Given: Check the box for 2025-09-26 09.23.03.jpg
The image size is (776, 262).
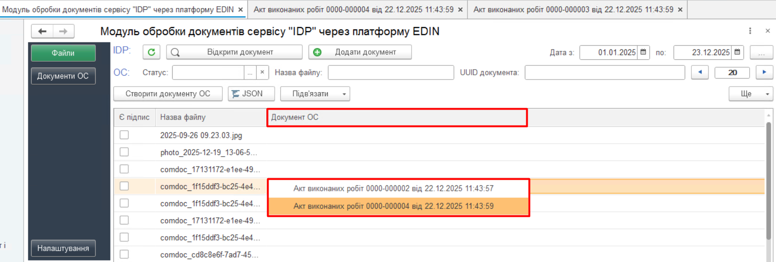Looking at the screenshot, I should click(x=124, y=135).
